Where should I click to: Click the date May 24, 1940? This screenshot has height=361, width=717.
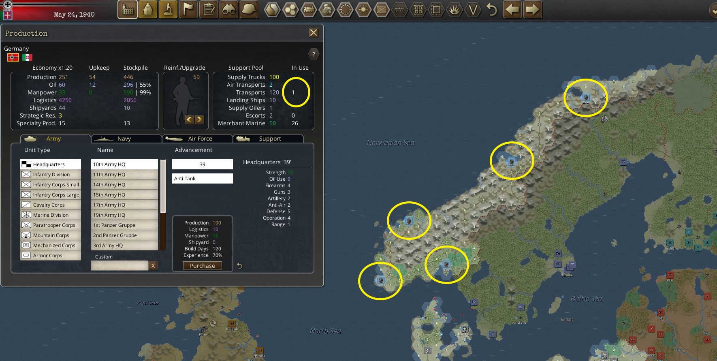tap(74, 15)
